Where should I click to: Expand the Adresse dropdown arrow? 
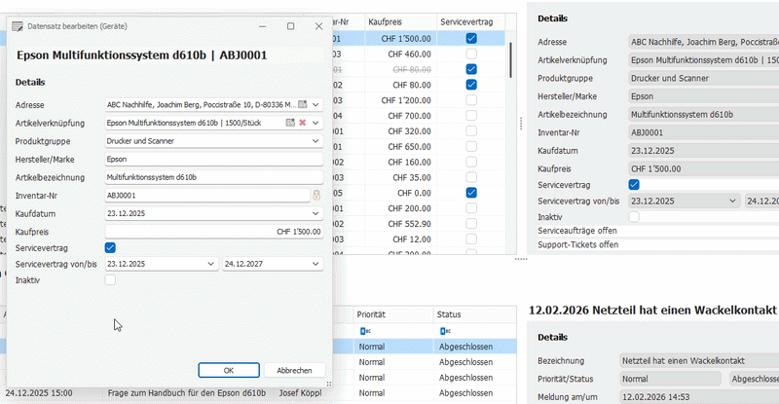coord(315,104)
